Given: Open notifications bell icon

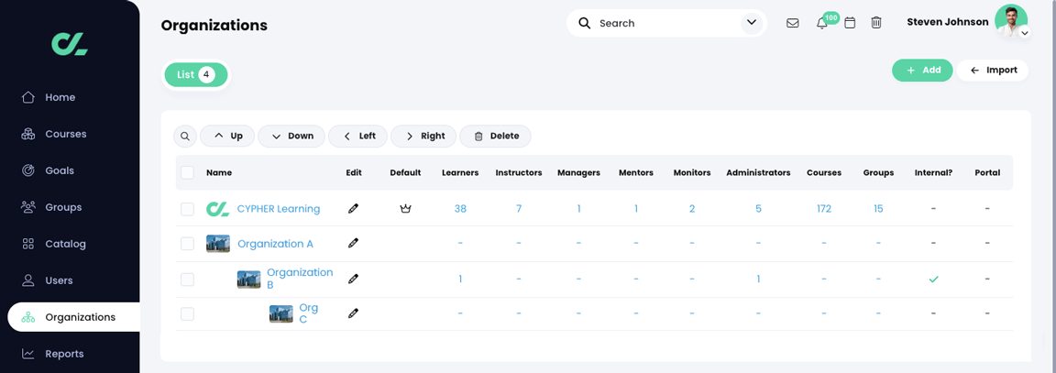Looking at the screenshot, I should [x=821, y=23].
